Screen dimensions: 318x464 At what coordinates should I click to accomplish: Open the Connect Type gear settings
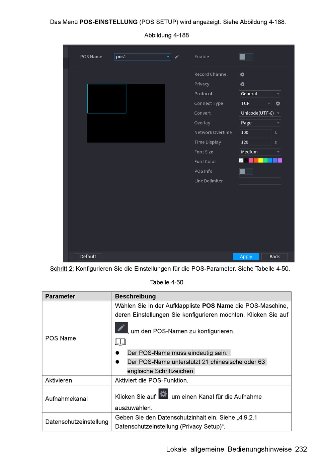[x=278, y=103]
